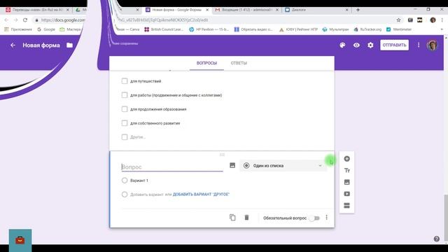Click the "Добавить вариант" field
Screen dimensions: 448x252
(146, 195)
